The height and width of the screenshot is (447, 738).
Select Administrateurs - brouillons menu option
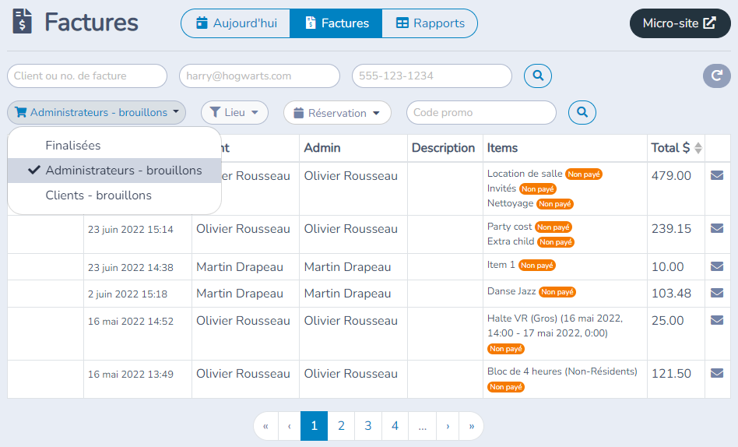(x=114, y=171)
